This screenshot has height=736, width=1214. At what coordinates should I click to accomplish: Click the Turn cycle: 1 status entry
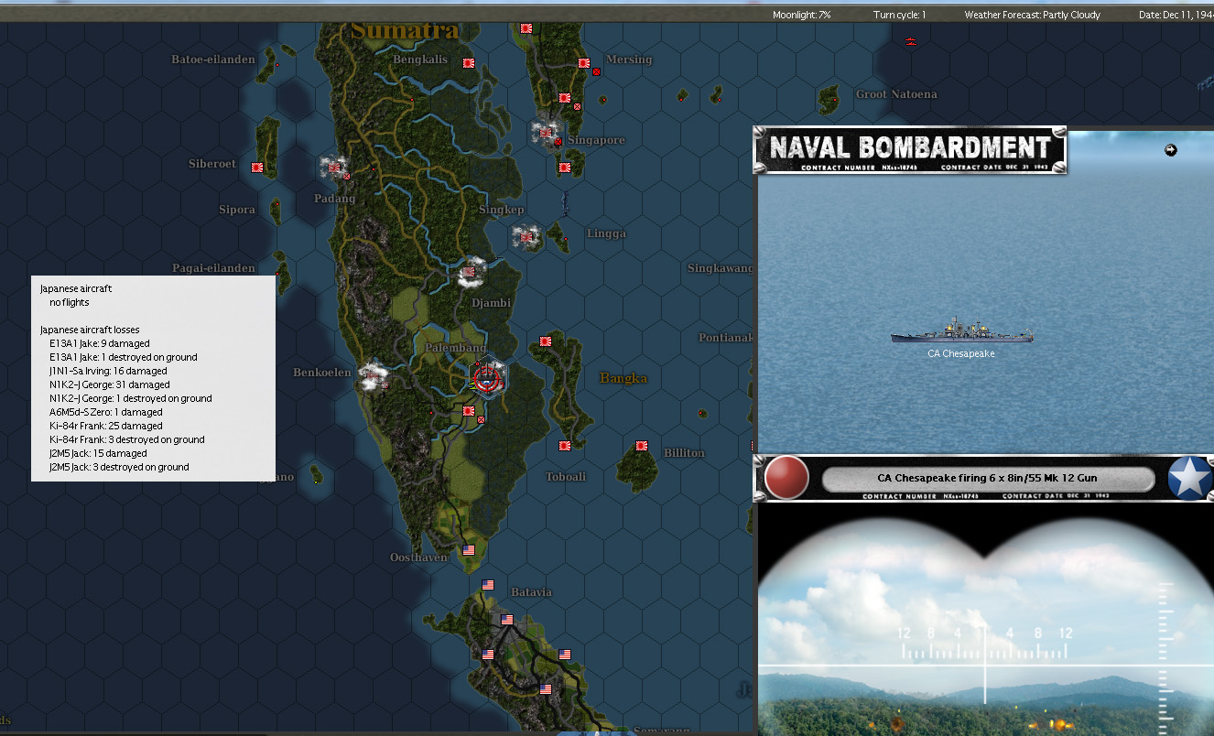pos(899,15)
